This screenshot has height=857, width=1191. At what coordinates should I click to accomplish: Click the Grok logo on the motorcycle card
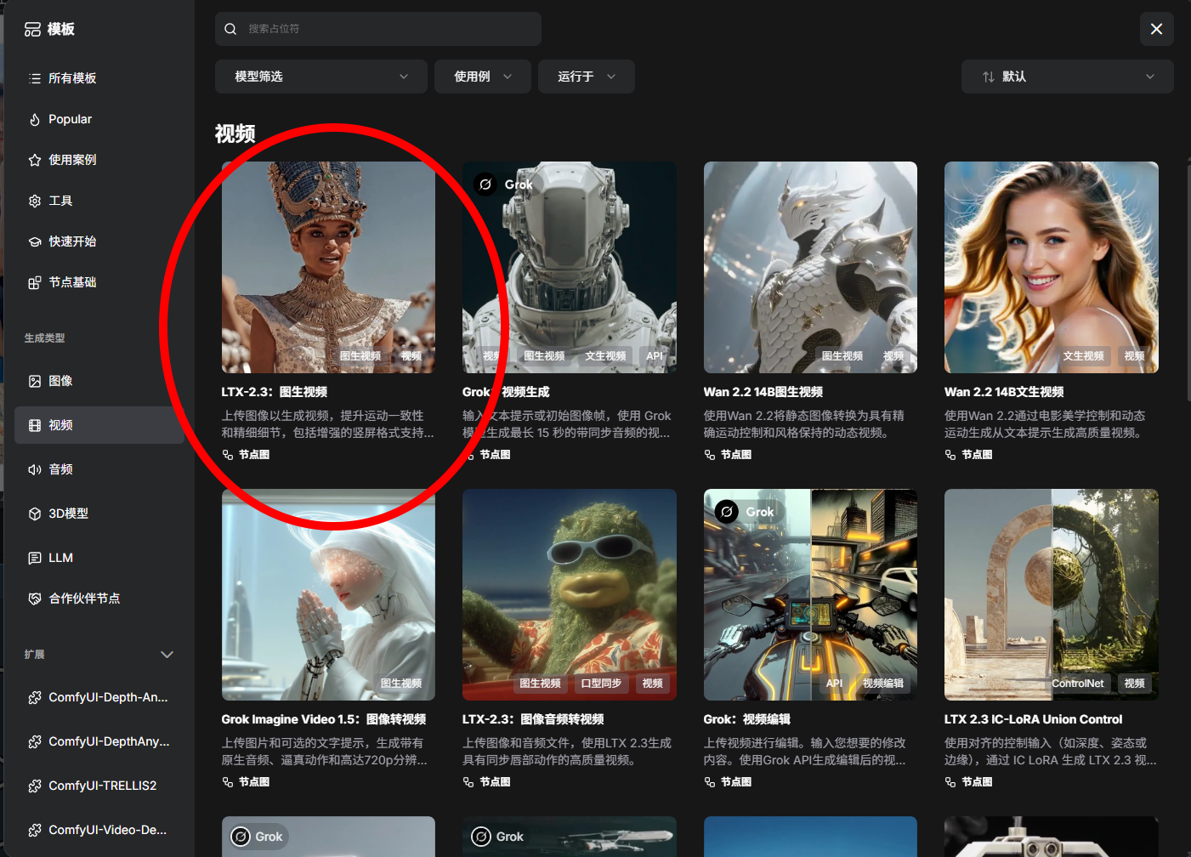726,511
